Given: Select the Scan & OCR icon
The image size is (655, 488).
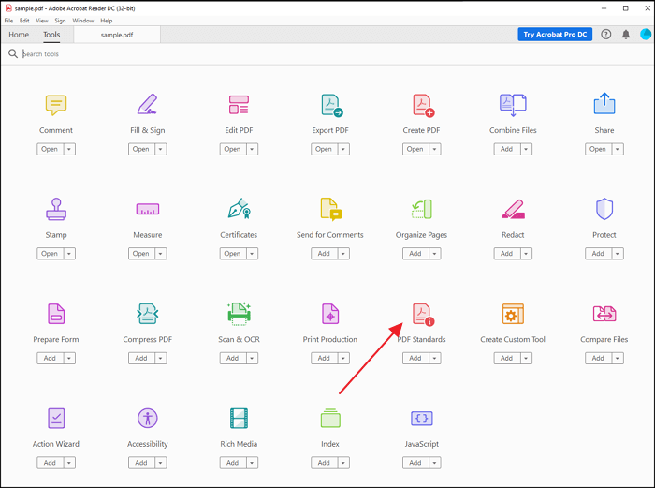Looking at the screenshot, I should (x=239, y=314).
